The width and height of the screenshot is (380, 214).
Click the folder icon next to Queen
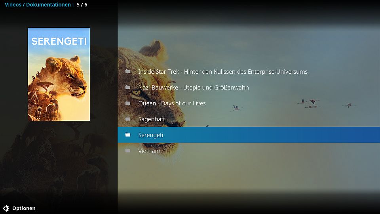(x=128, y=103)
